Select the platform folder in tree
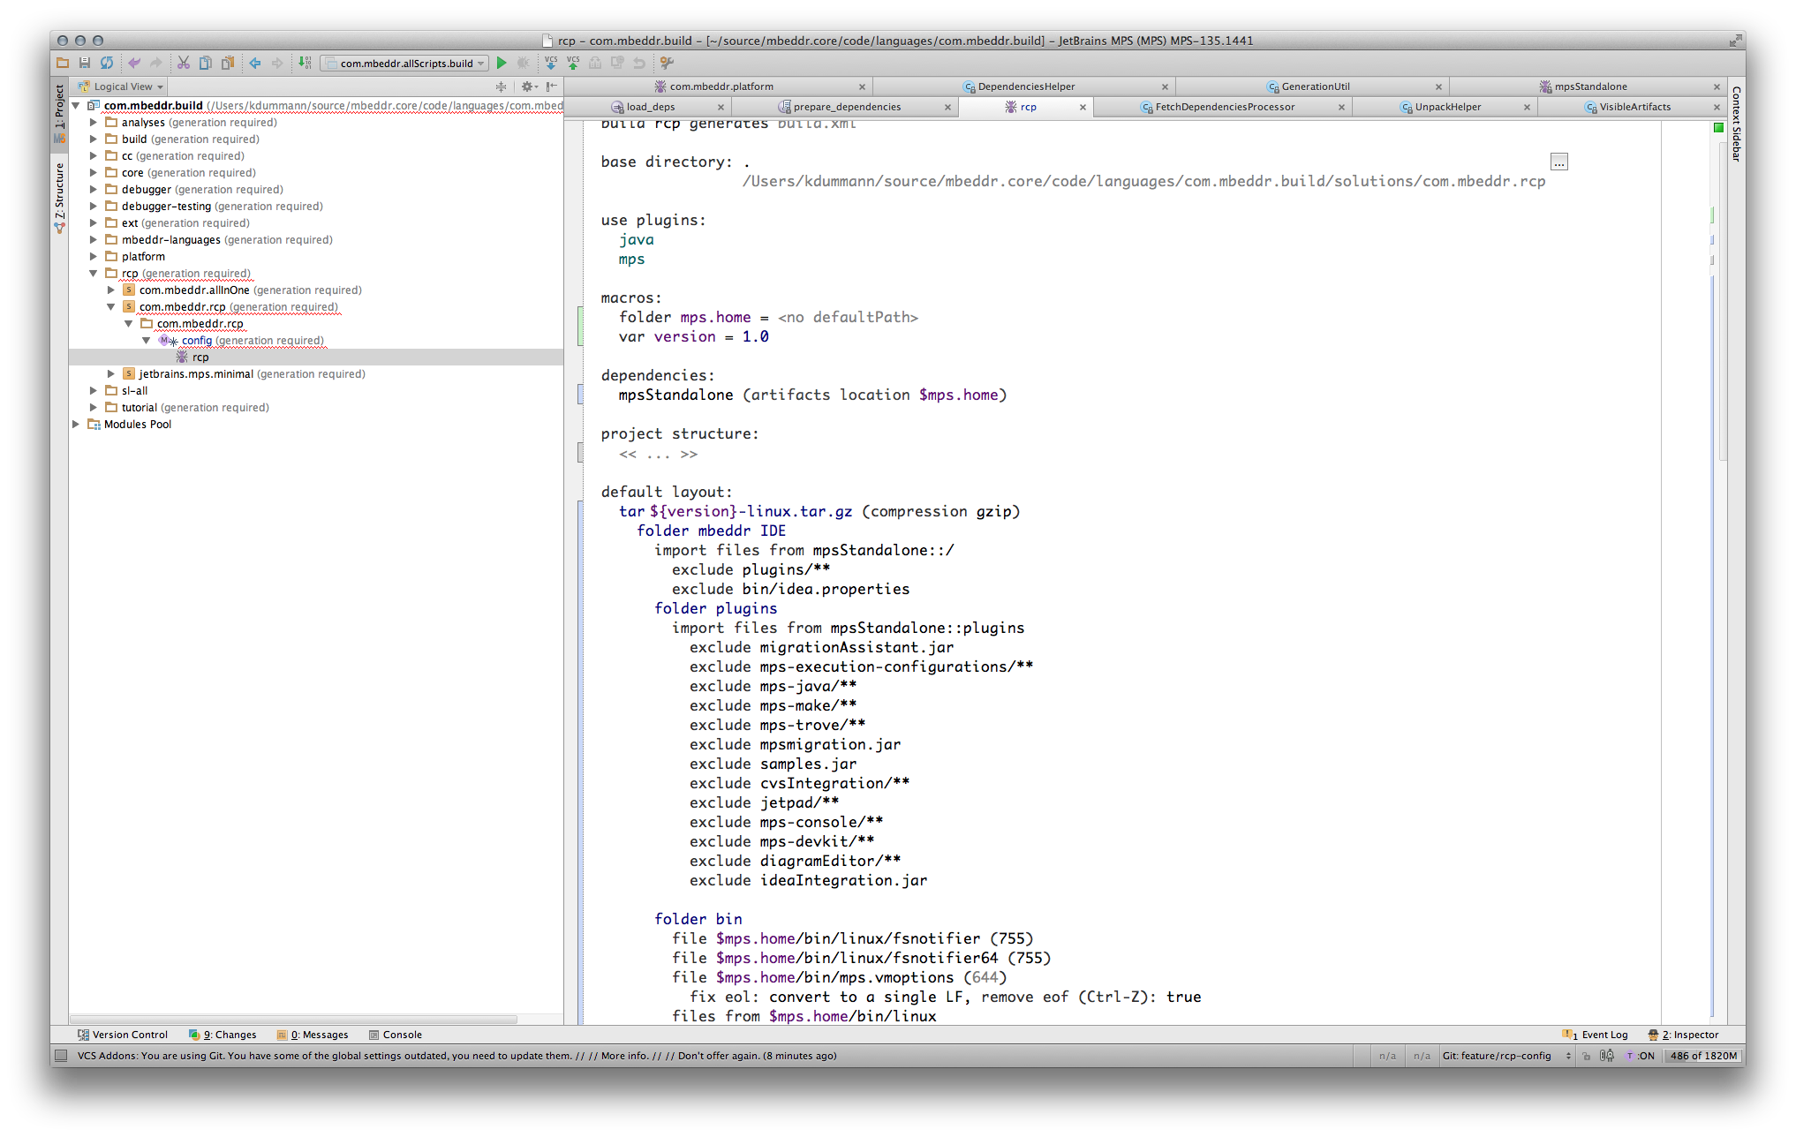The height and width of the screenshot is (1137, 1796). point(143,257)
